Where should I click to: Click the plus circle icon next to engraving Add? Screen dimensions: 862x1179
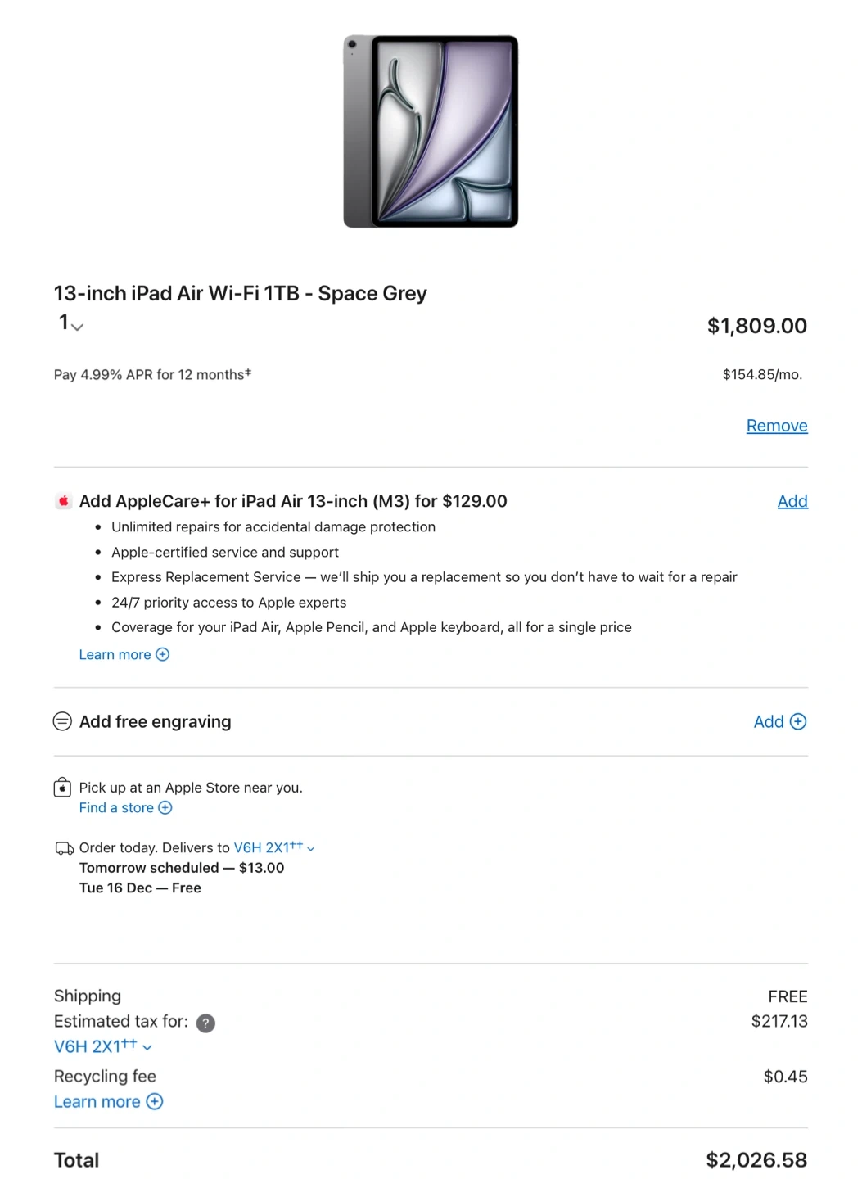pos(798,721)
